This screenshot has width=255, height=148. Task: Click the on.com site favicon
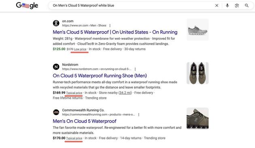(56, 23)
